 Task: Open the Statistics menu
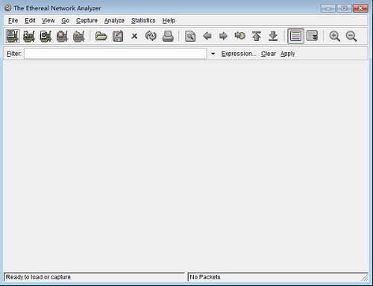tap(143, 20)
